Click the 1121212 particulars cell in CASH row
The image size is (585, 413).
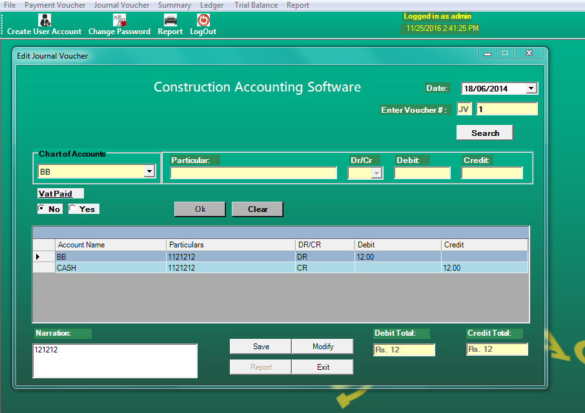pyautogui.click(x=231, y=268)
